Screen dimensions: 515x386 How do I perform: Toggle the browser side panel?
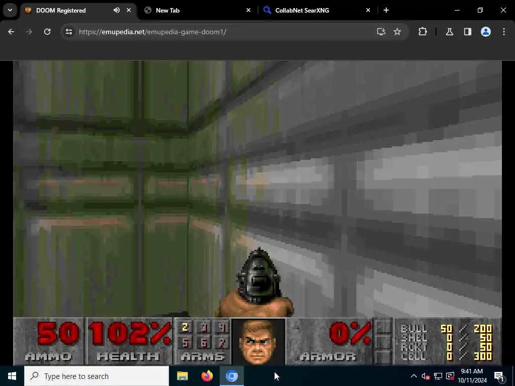(468, 32)
